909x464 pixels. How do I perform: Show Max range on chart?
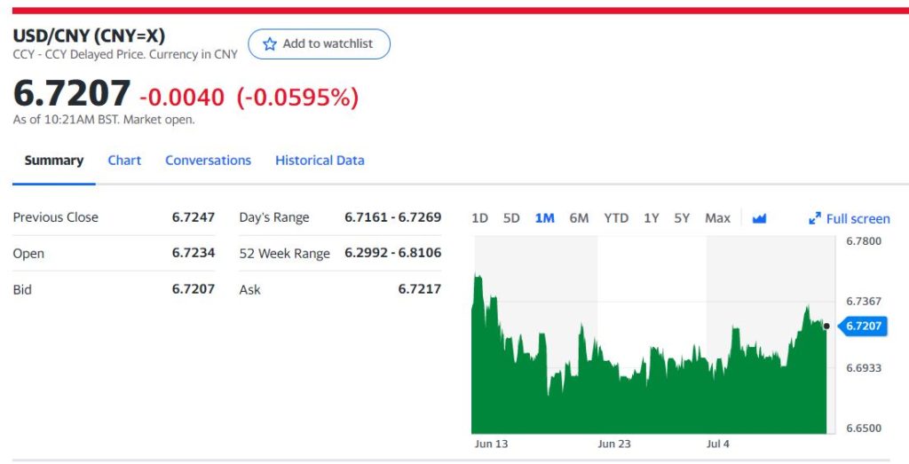click(717, 218)
